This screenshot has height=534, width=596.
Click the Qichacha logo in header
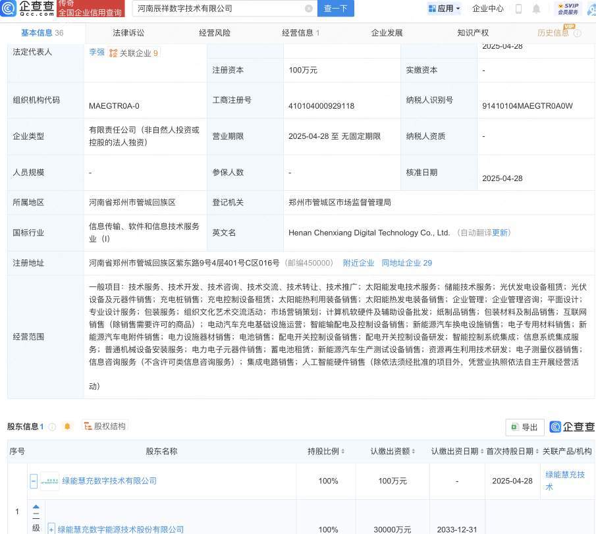point(28,8)
